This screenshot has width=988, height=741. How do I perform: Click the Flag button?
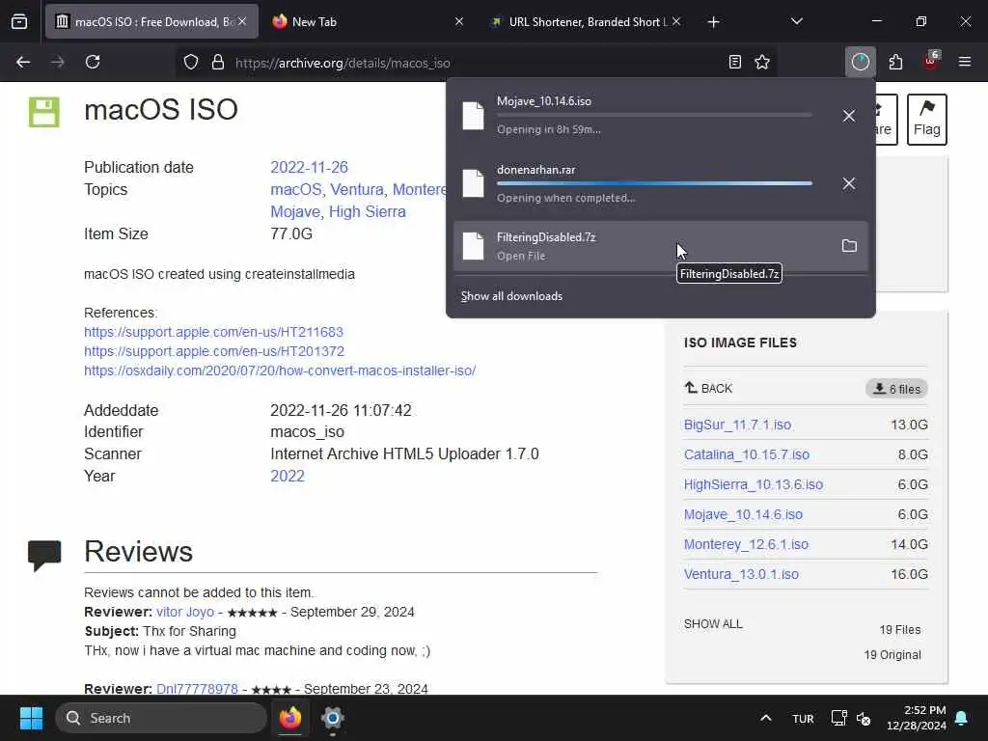pyautogui.click(x=927, y=119)
